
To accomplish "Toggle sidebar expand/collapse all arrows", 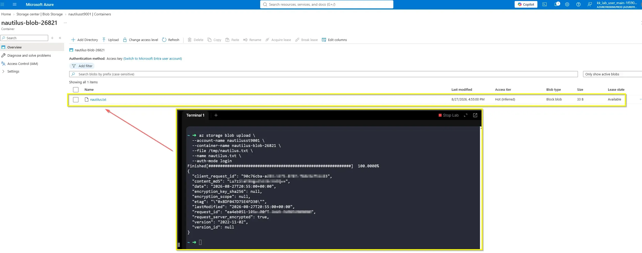I will (52, 38).
